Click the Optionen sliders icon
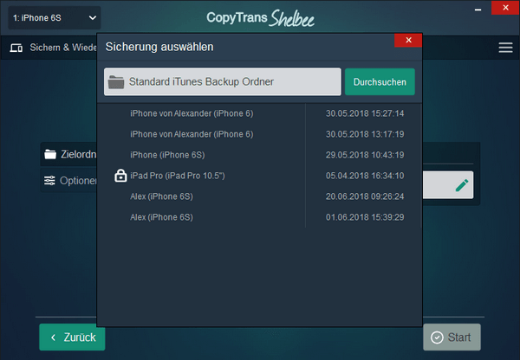Viewport: 520px width, 360px height. 49,181
